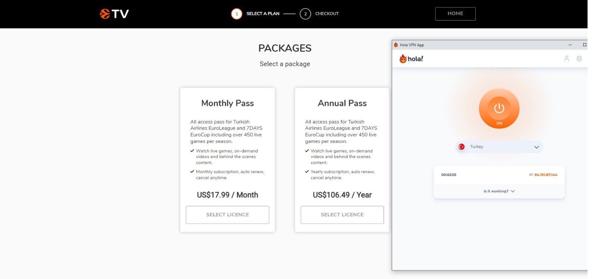Turn off the Hola VPN power button
Viewport: 597px width, 279px height.
tap(499, 109)
